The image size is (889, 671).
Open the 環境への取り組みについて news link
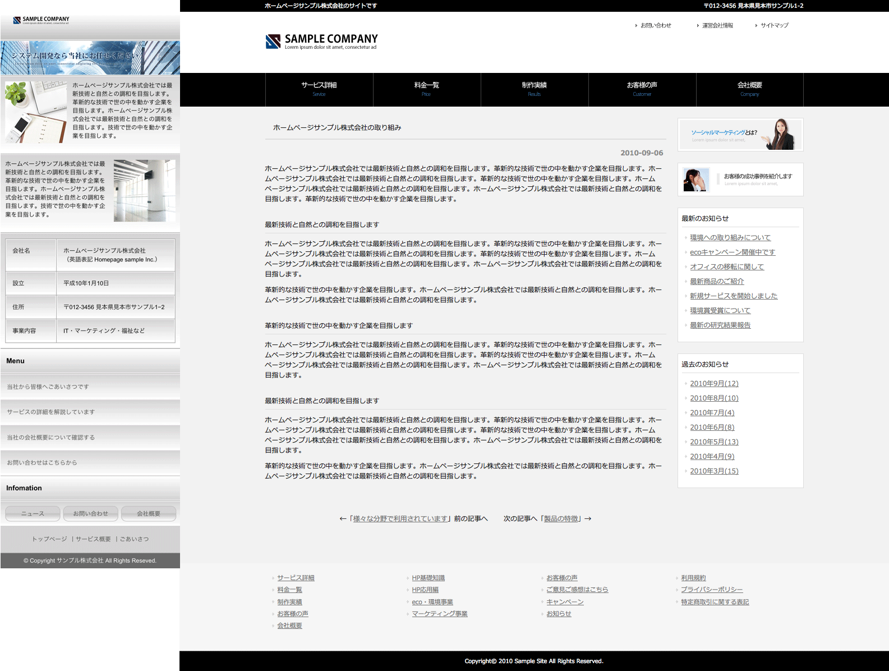point(730,238)
